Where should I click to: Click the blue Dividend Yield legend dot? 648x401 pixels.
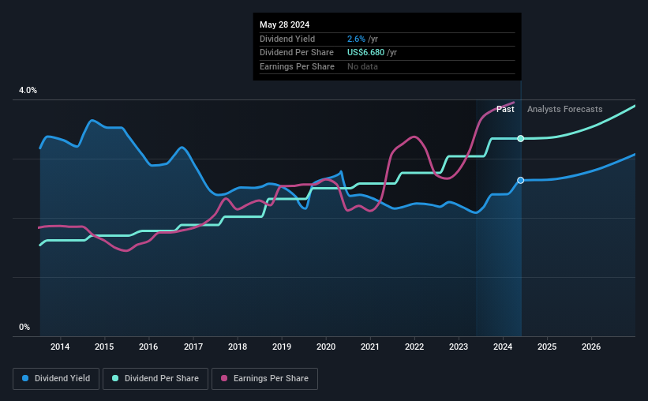[25, 378]
